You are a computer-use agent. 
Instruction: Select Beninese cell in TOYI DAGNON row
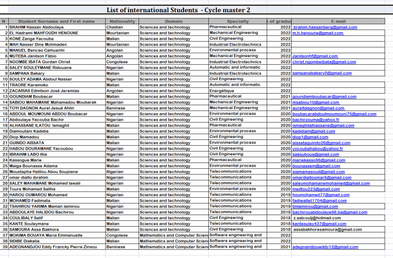pos(122,108)
